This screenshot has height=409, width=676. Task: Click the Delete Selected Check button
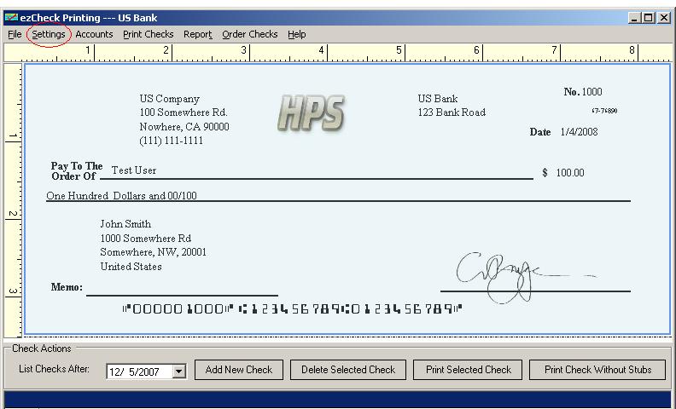click(347, 370)
